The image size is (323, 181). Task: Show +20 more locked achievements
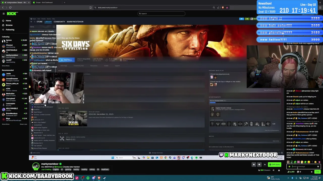point(274,124)
